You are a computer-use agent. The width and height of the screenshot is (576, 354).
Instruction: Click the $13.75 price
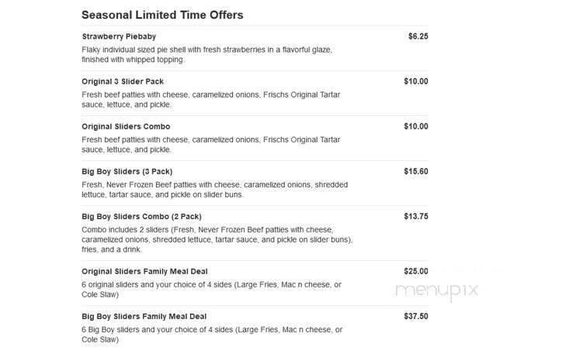[x=416, y=217]
